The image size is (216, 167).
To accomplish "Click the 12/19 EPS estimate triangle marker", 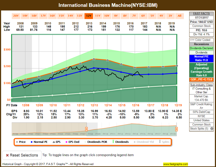I will click(x=177, y=66).
